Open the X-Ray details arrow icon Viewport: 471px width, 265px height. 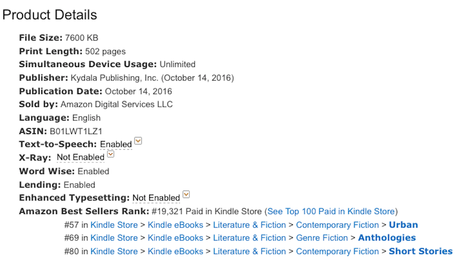(x=110, y=154)
